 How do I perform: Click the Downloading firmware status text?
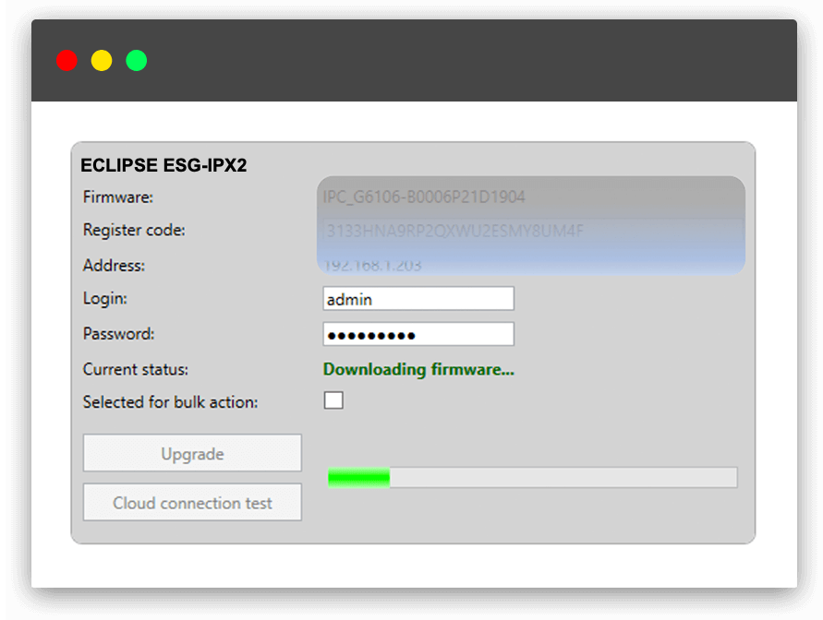click(x=418, y=369)
